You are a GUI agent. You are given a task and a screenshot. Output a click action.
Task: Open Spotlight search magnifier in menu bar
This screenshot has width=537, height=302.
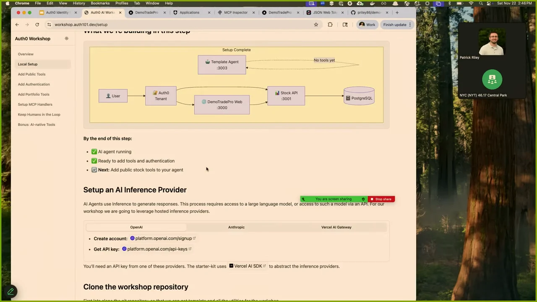tap(481, 3)
